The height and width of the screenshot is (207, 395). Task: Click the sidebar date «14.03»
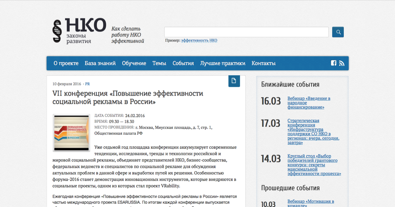[271, 159]
